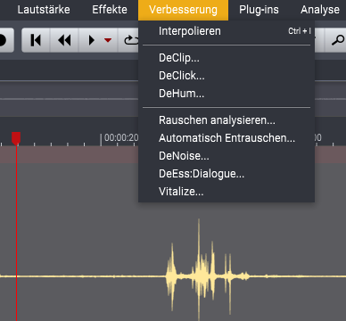Start playback with the play button

[92, 40]
